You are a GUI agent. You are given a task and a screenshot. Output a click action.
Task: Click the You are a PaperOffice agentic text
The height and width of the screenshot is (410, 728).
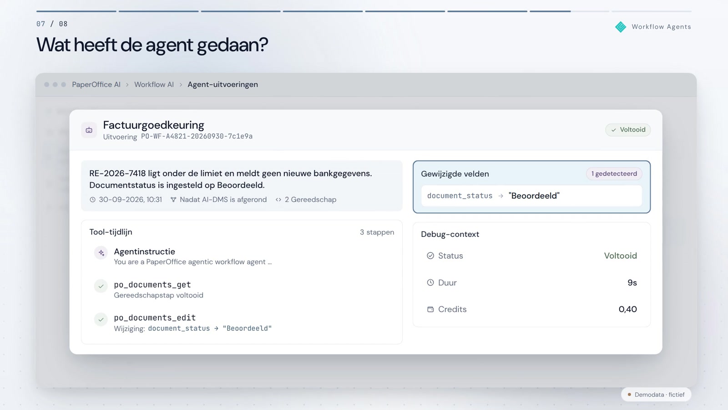pos(192,262)
